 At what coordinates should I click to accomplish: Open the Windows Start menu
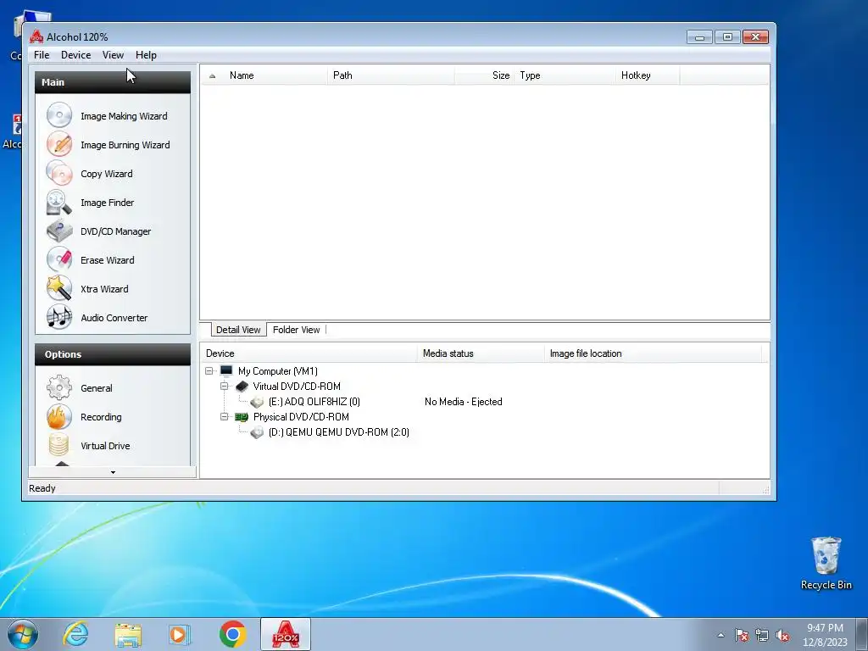[x=23, y=634]
